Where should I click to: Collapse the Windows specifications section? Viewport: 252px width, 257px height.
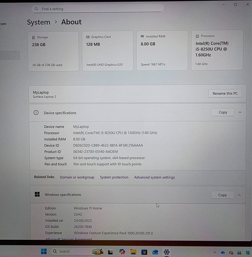pos(239,195)
